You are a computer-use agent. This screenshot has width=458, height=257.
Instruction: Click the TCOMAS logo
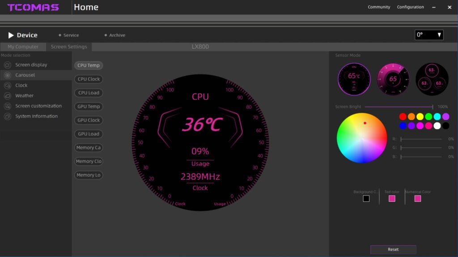pyautogui.click(x=33, y=8)
